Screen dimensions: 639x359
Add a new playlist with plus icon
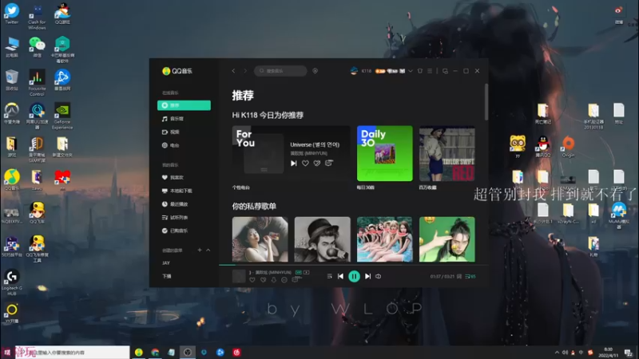[200, 250]
